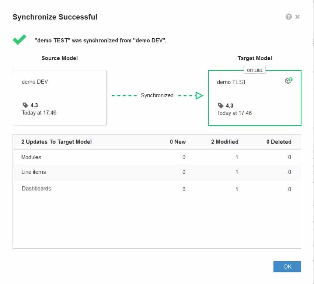This screenshot has height=284, width=314.
Task: Click the revision tag icon in demo DEV
Action: (25, 105)
